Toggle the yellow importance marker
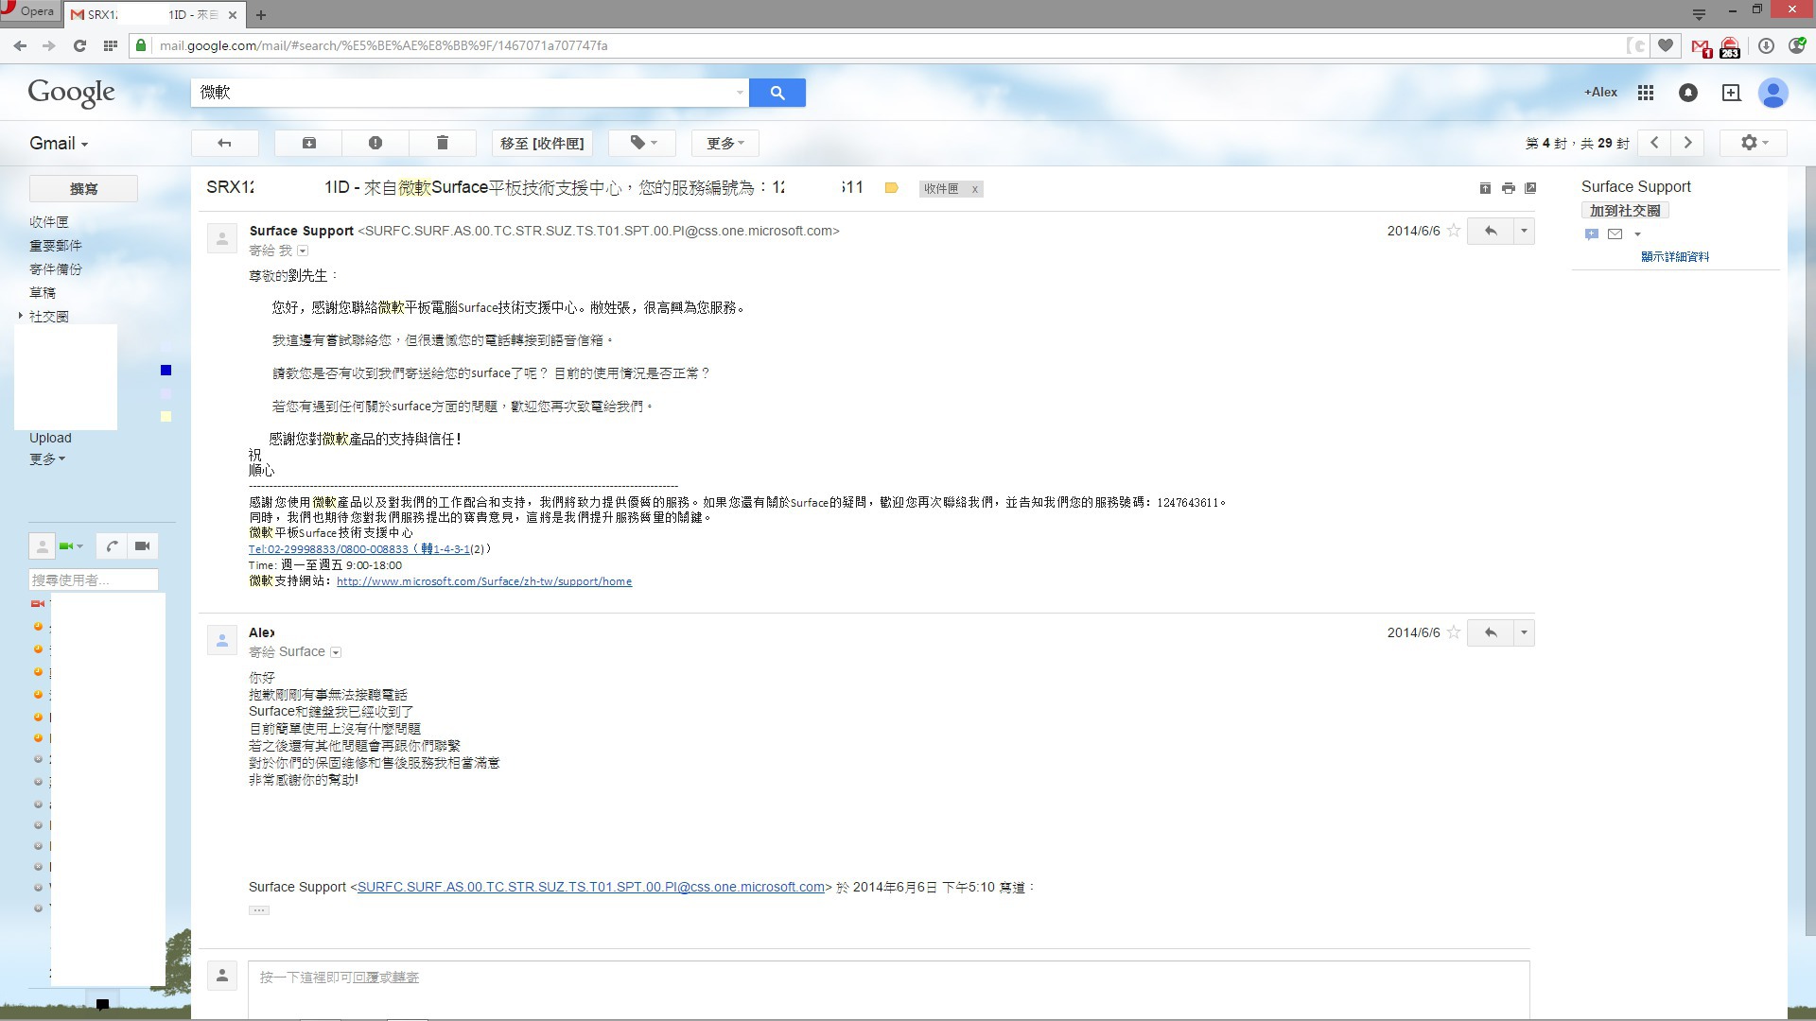The image size is (1816, 1021). (x=891, y=188)
